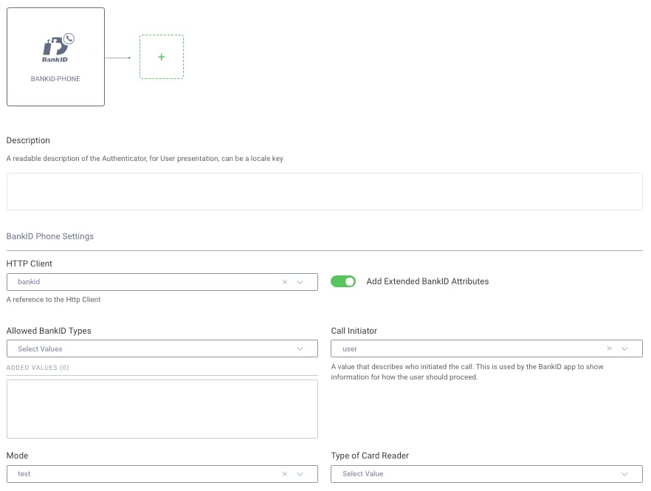Click the 'Add Extended BankID Attributes' label
The width and height of the screenshot is (651, 491).
click(427, 281)
